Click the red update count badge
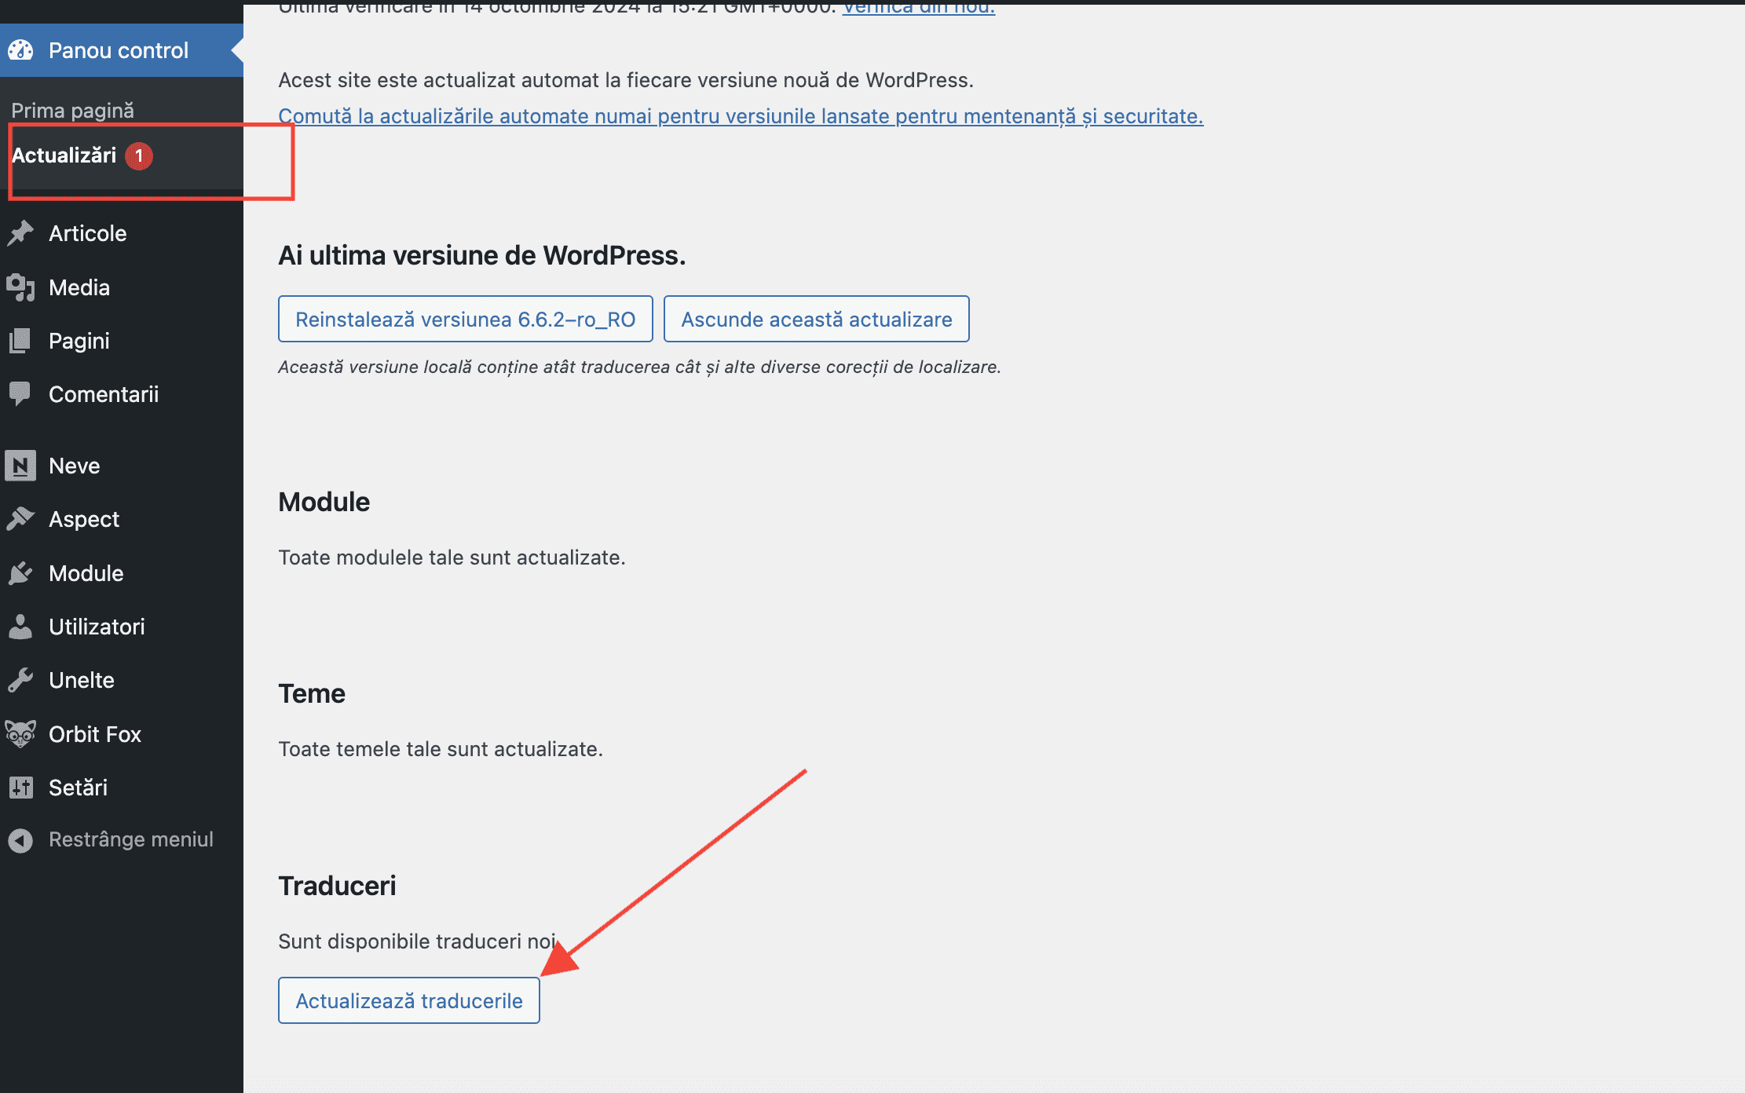The width and height of the screenshot is (1745, 1093). coord(139,155)
